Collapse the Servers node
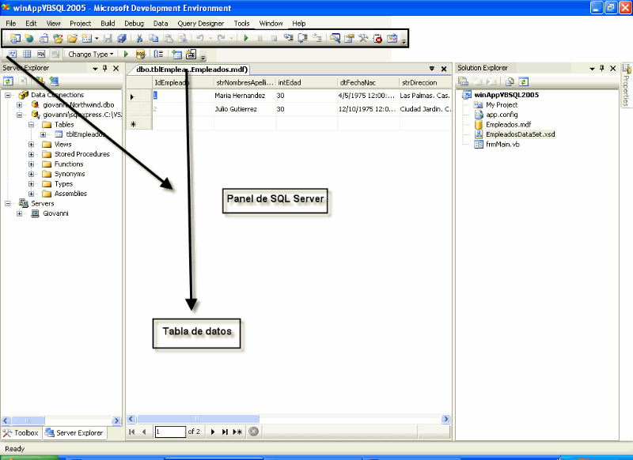The height and width of the screenshot is (460, 633). 7,204
